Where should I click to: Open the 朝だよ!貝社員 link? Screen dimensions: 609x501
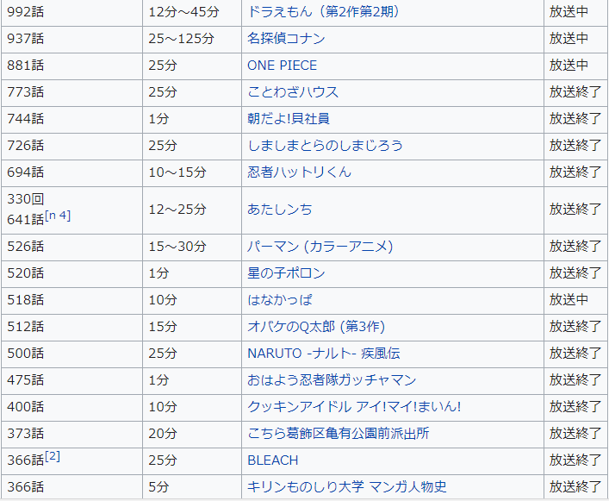[x=288, y=119]
